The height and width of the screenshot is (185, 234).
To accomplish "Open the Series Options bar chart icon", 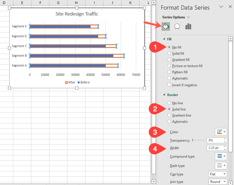I will click(x=188, y=26).
